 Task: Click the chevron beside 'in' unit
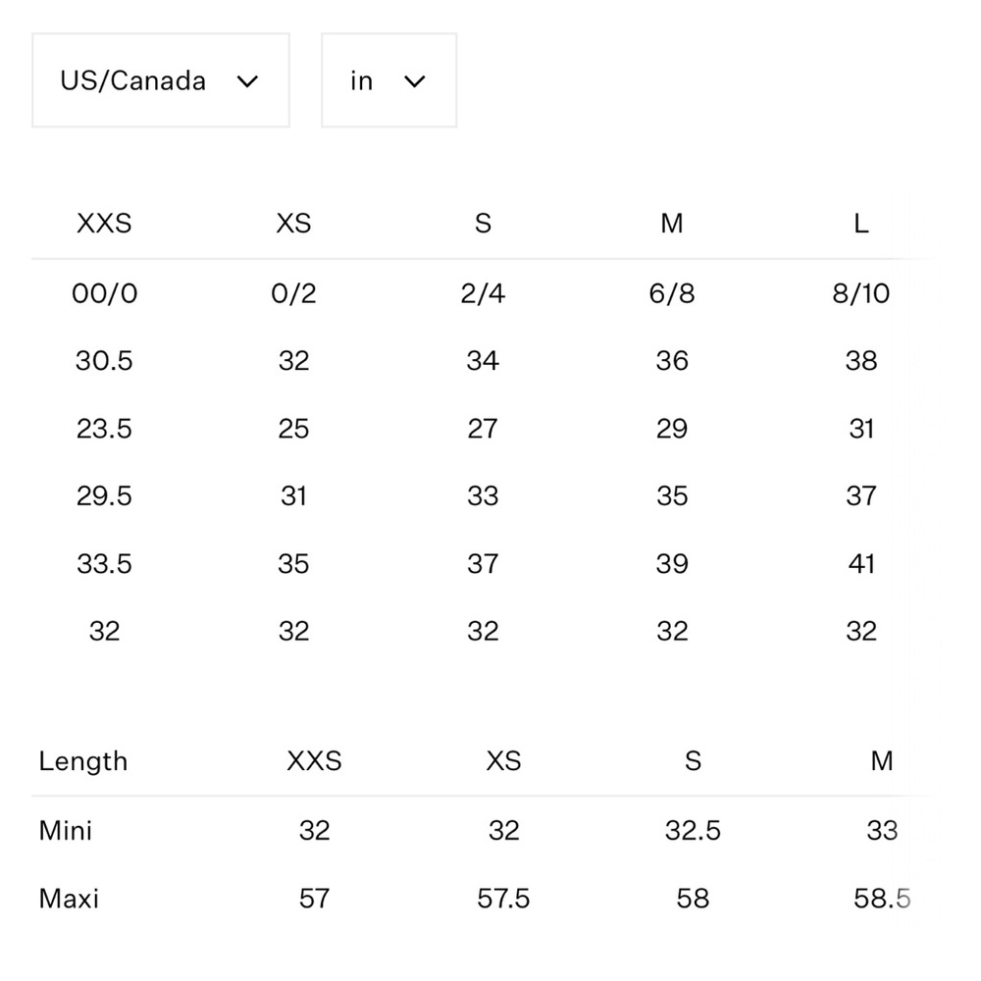point(415,81)
